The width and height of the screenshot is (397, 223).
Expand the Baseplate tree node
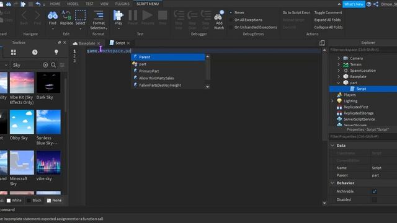tap(339, 77)
